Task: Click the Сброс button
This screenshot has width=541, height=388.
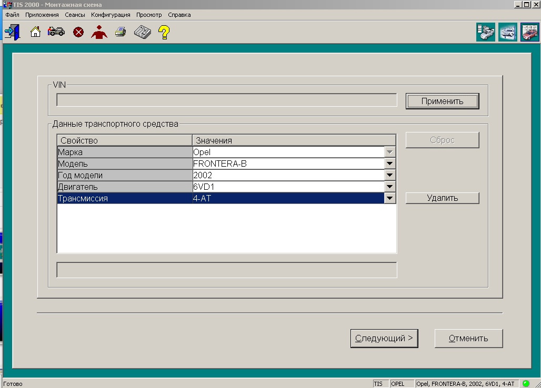Action: point(442,140)
